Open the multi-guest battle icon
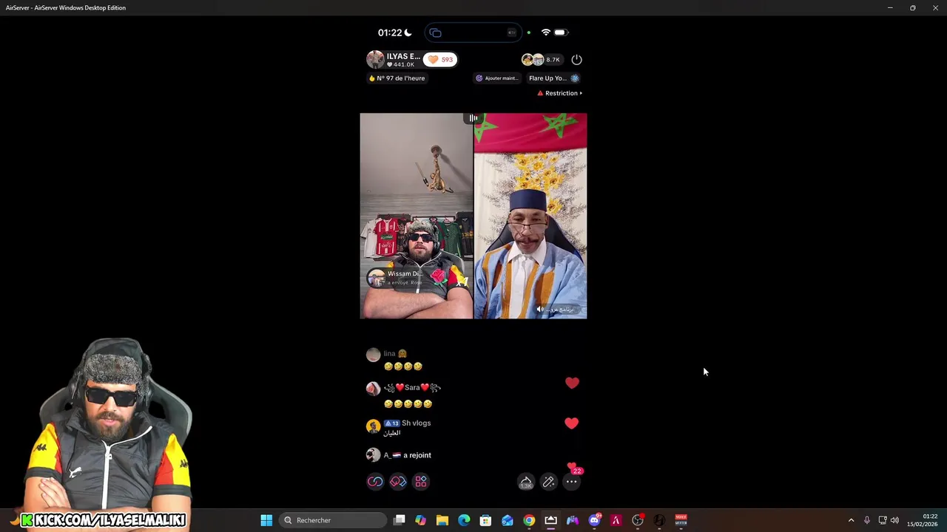The width and height of the screenshot is (947, 532). tap(398, 482)
